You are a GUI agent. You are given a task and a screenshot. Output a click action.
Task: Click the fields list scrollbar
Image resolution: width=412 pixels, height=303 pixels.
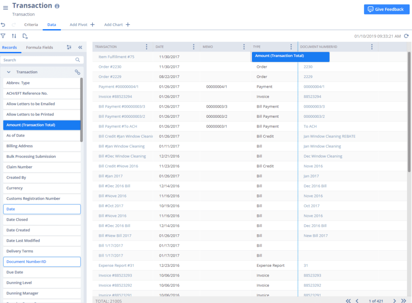pyautogui.click(x=81, y=110)
